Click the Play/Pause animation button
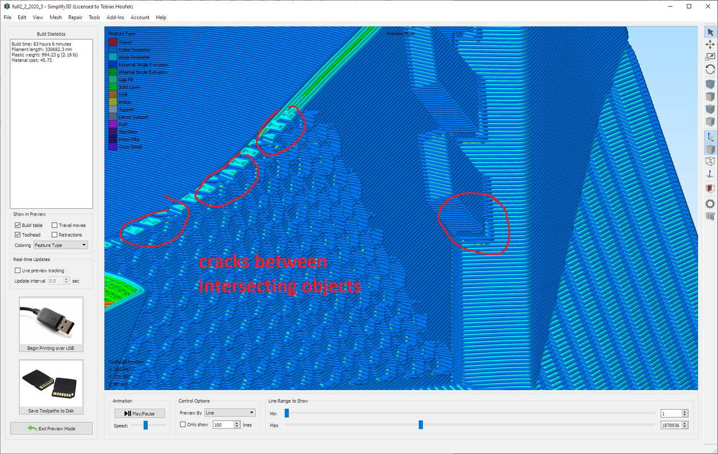Screen dimensions: 718x454 tap(139, 413)
